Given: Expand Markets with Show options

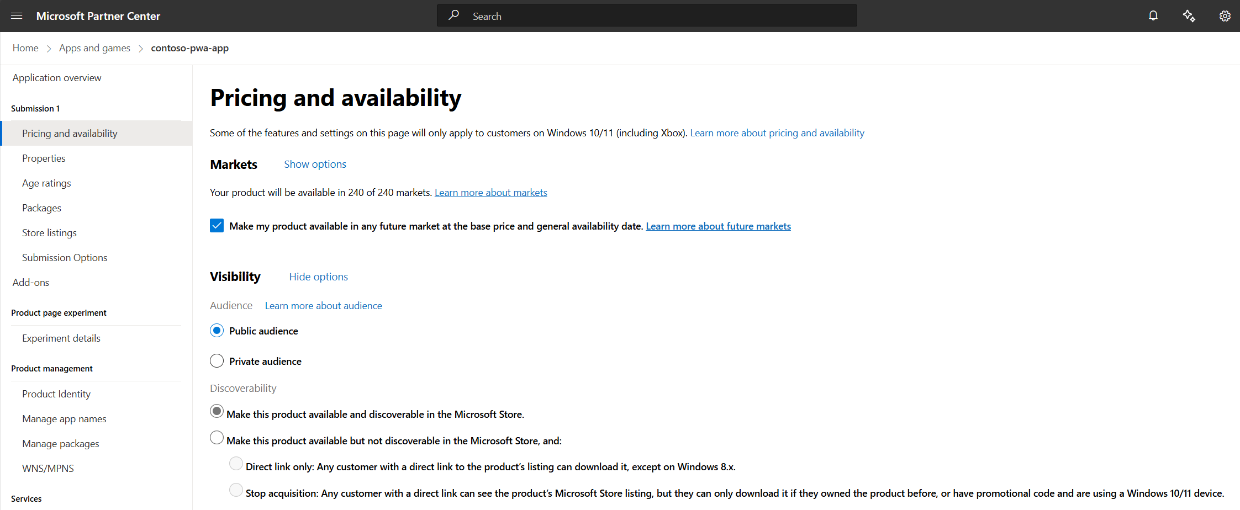Looking at the screenshot, I should click(315, 164).
